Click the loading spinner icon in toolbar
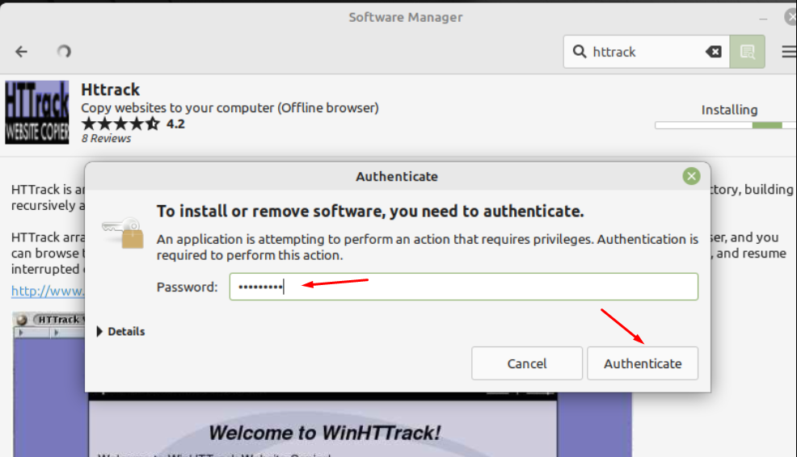797x457 pixels. 64,52
